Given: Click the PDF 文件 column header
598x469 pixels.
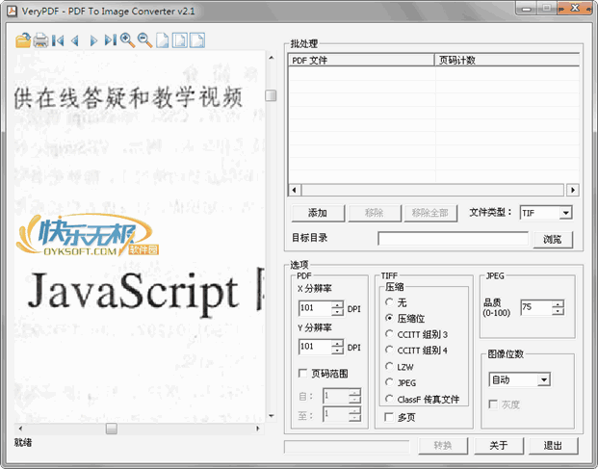Looking at the screenshot, I should [x=361, y=60].
